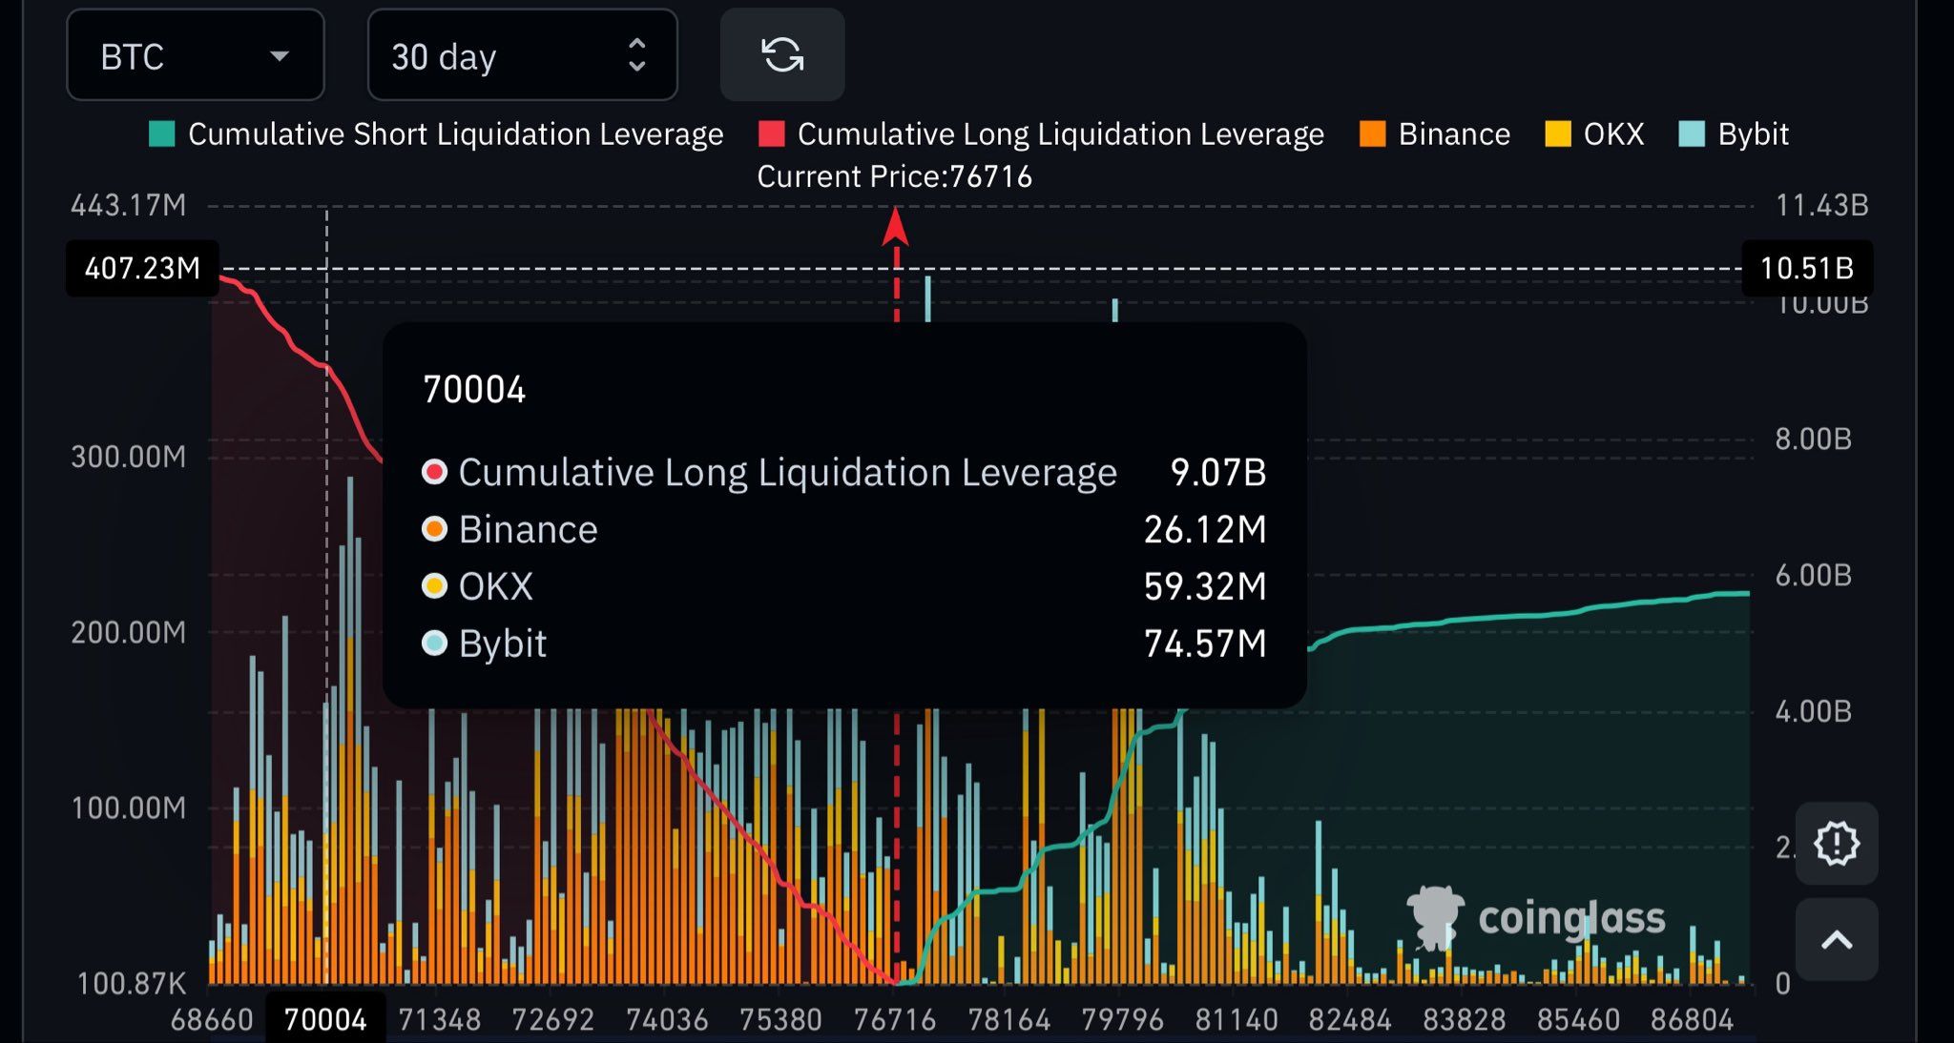1954x1043 pixels.
Task: Toggle Cumulative Short Liquidation Leverage legend entry
Action: pyautogui.click(x=438, y=133)
